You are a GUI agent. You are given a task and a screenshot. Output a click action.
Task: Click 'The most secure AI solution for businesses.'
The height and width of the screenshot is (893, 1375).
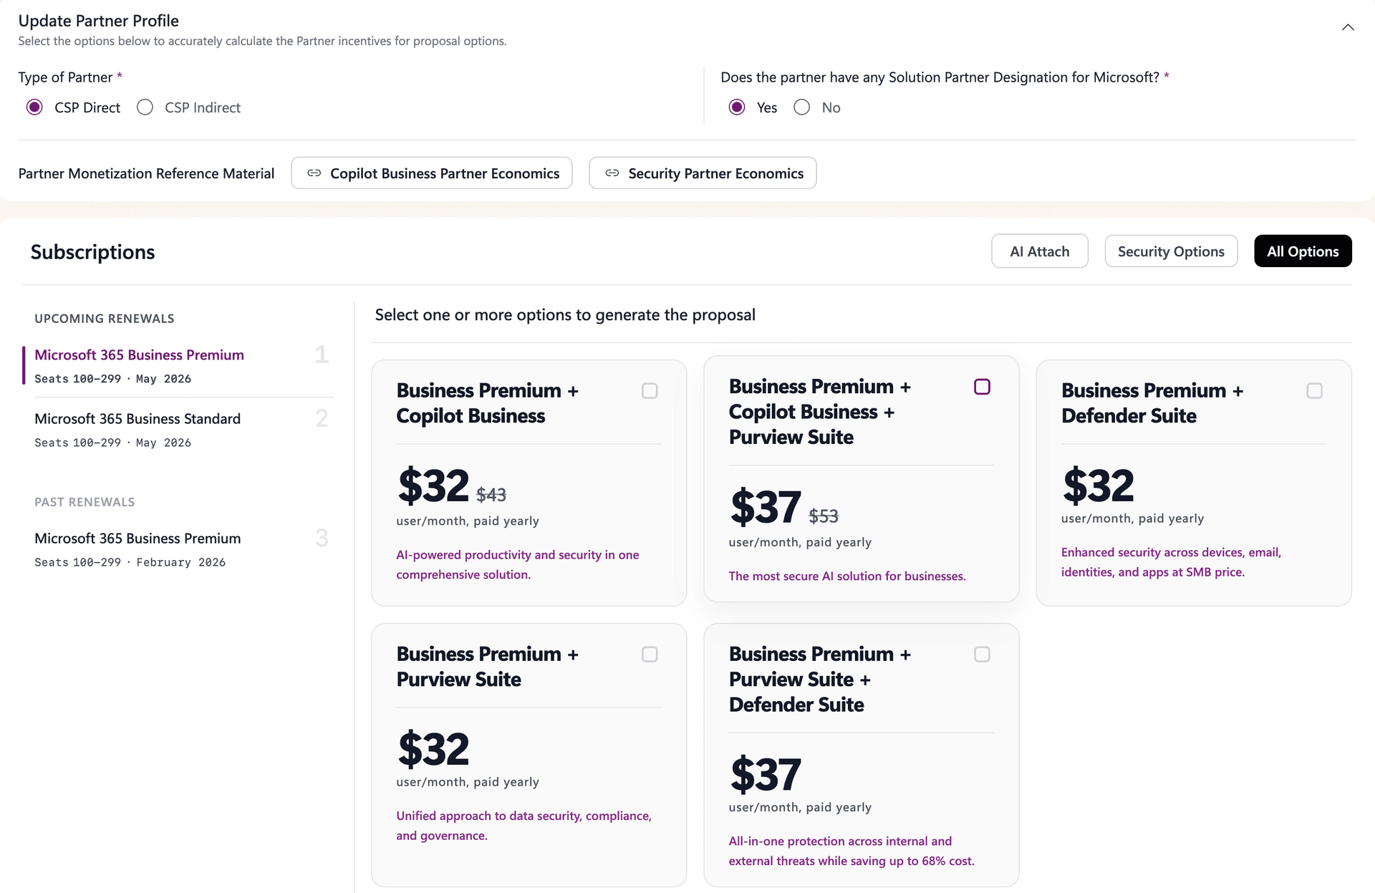[x=847, y=576]
